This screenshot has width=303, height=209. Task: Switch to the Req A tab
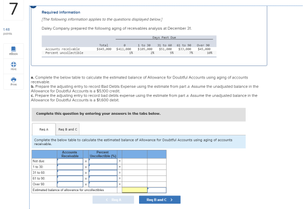[x=44, y=129]
